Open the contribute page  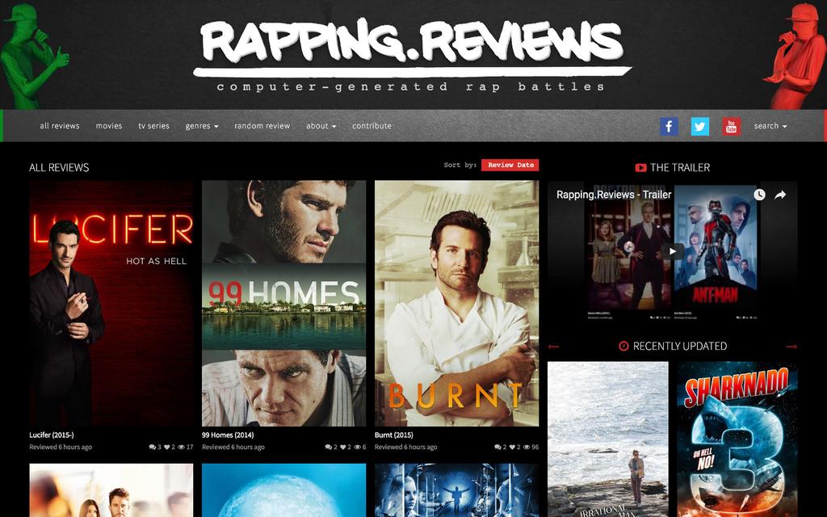(x=372, y=126)
